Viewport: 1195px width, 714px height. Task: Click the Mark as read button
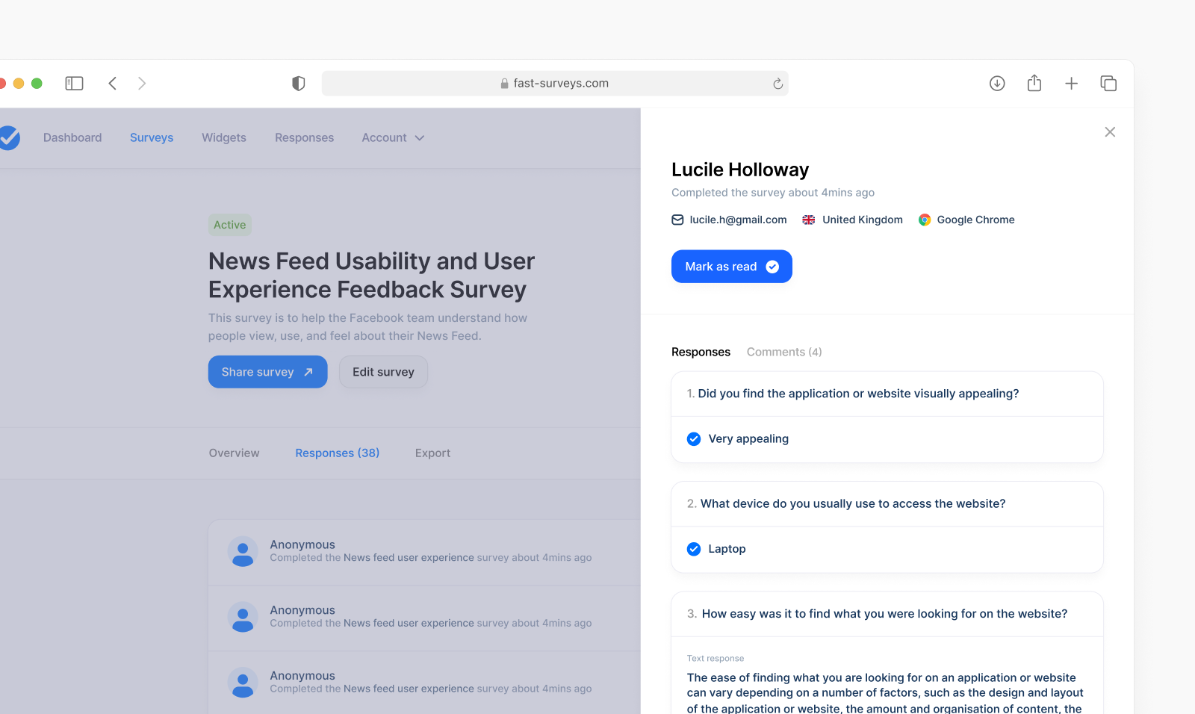732,267
